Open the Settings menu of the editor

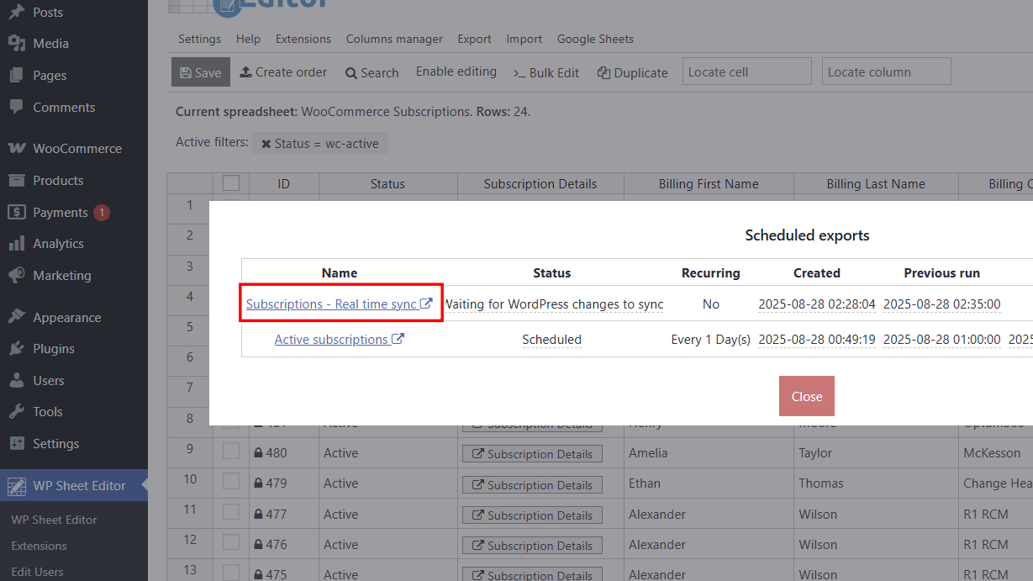(199, 39)
